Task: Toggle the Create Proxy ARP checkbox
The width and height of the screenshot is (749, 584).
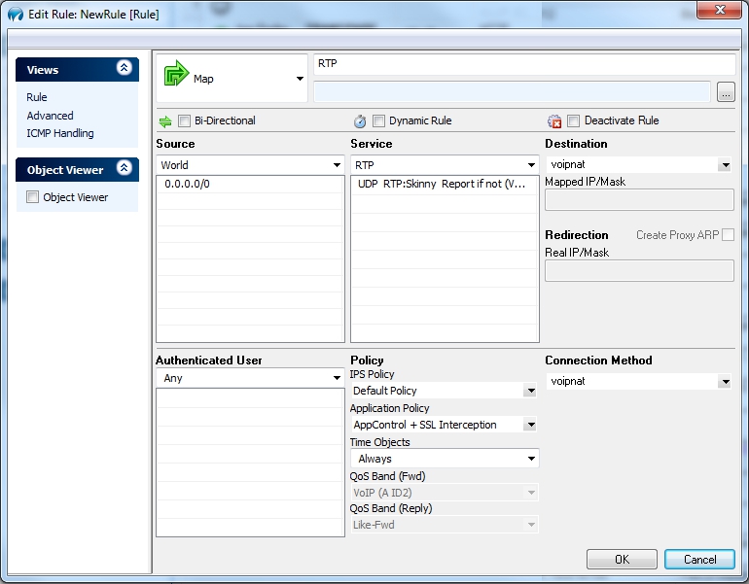Action: click(728, 235)
